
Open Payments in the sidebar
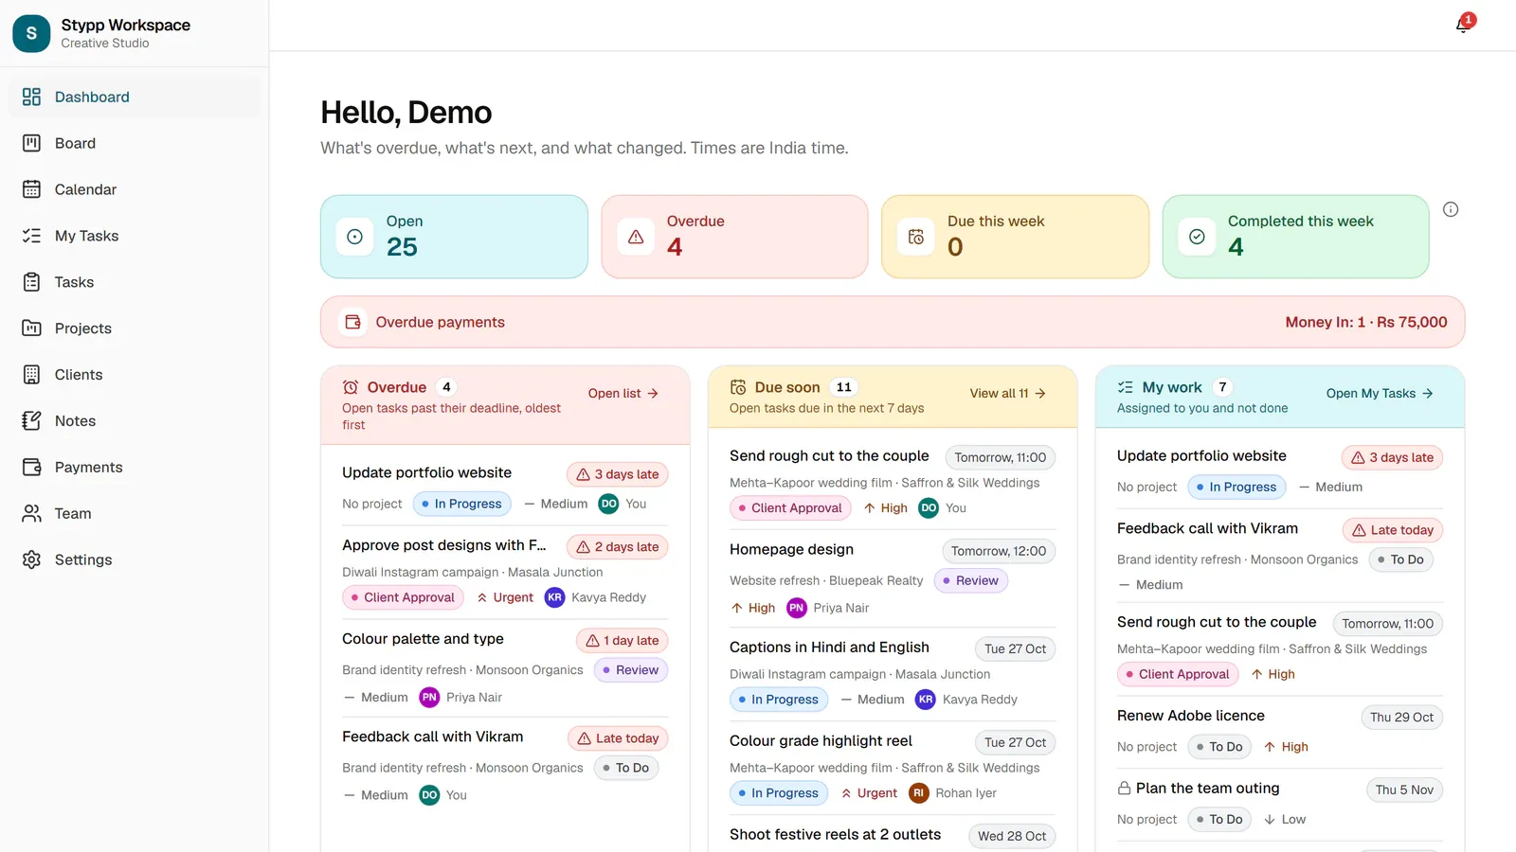point(134,468)
